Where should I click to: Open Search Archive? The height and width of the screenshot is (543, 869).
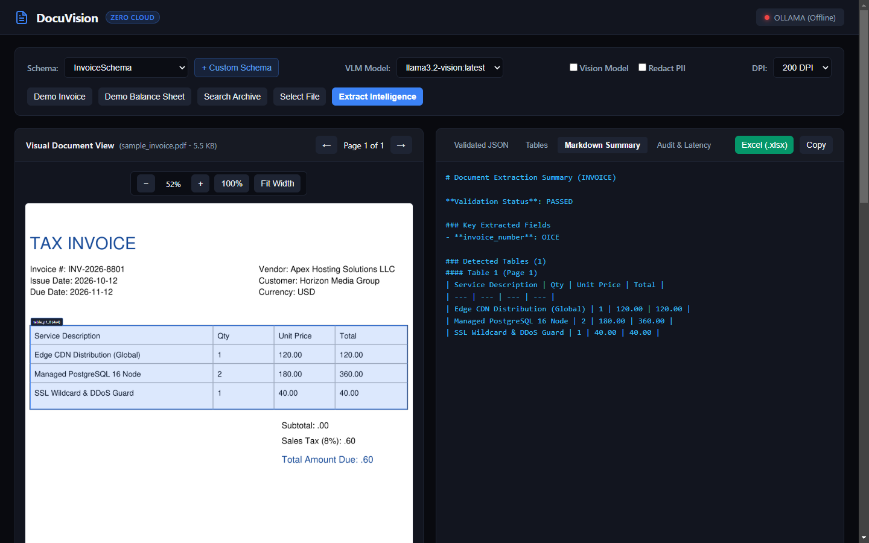click(232, 97)
